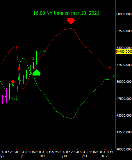132x160 pixels.
Task: Click the 3/10 date label
Action: click(x=64, y=156)
